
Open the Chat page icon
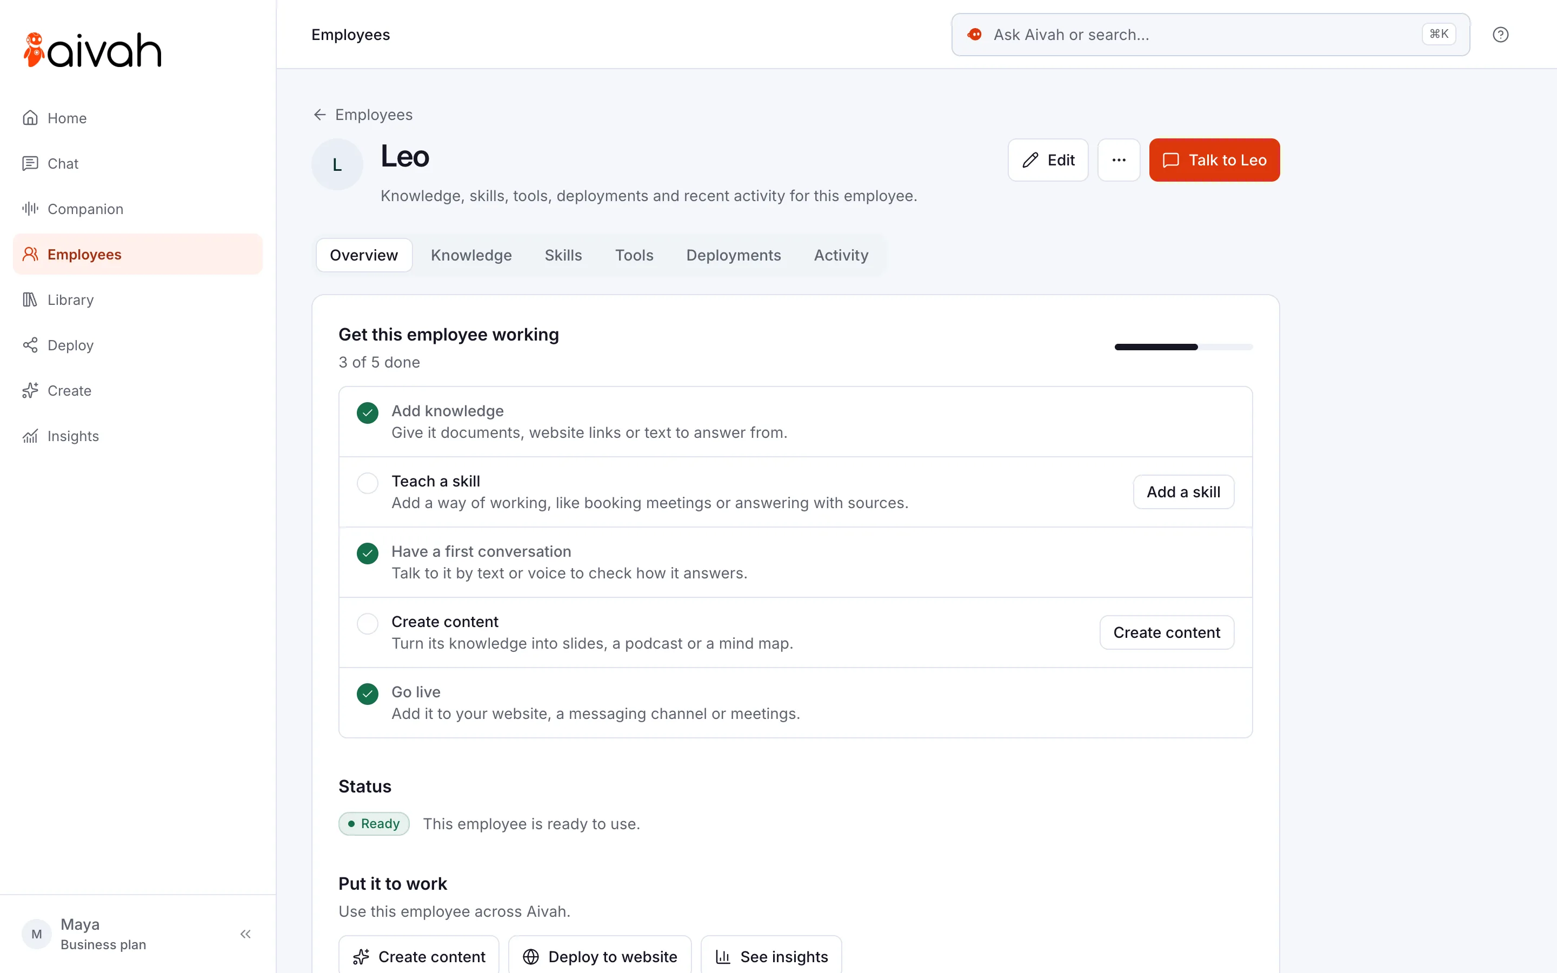tap(30, 163)
